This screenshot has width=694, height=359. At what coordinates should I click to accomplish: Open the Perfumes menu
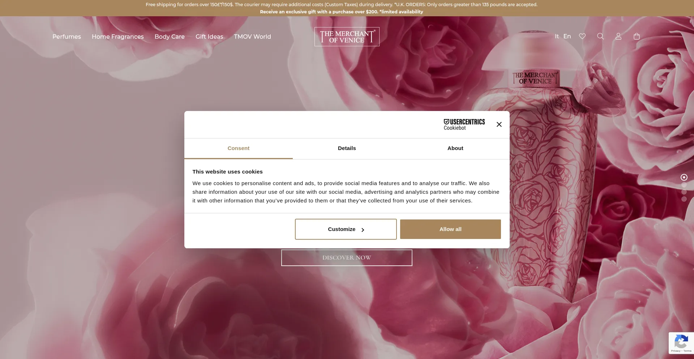point(67,37)
